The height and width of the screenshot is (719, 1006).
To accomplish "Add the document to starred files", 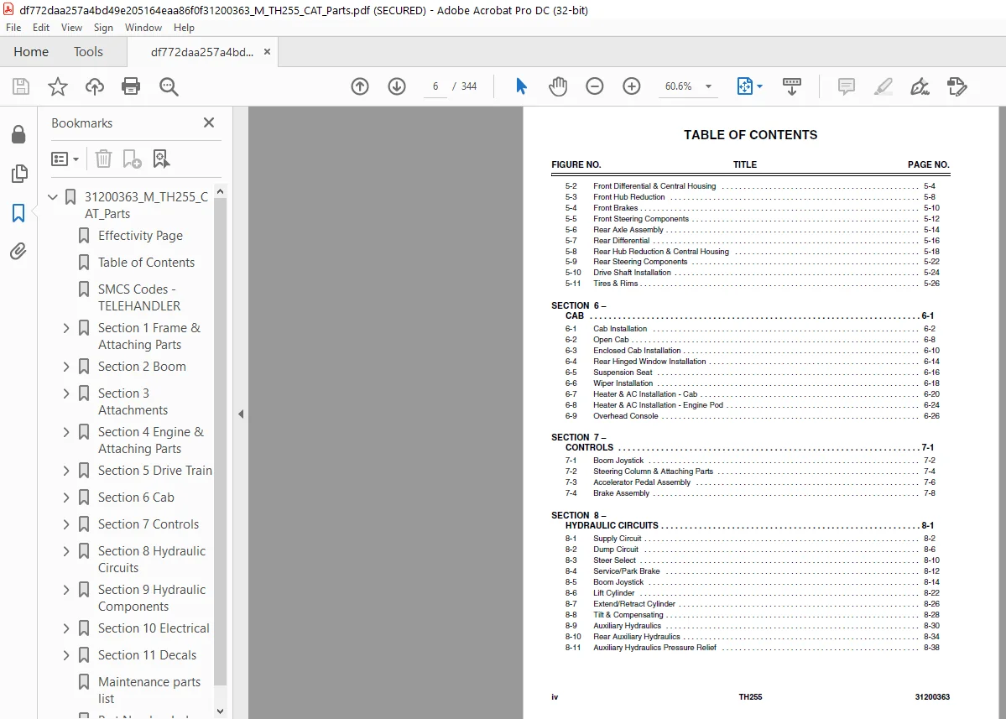I will [x=58, y=86].
